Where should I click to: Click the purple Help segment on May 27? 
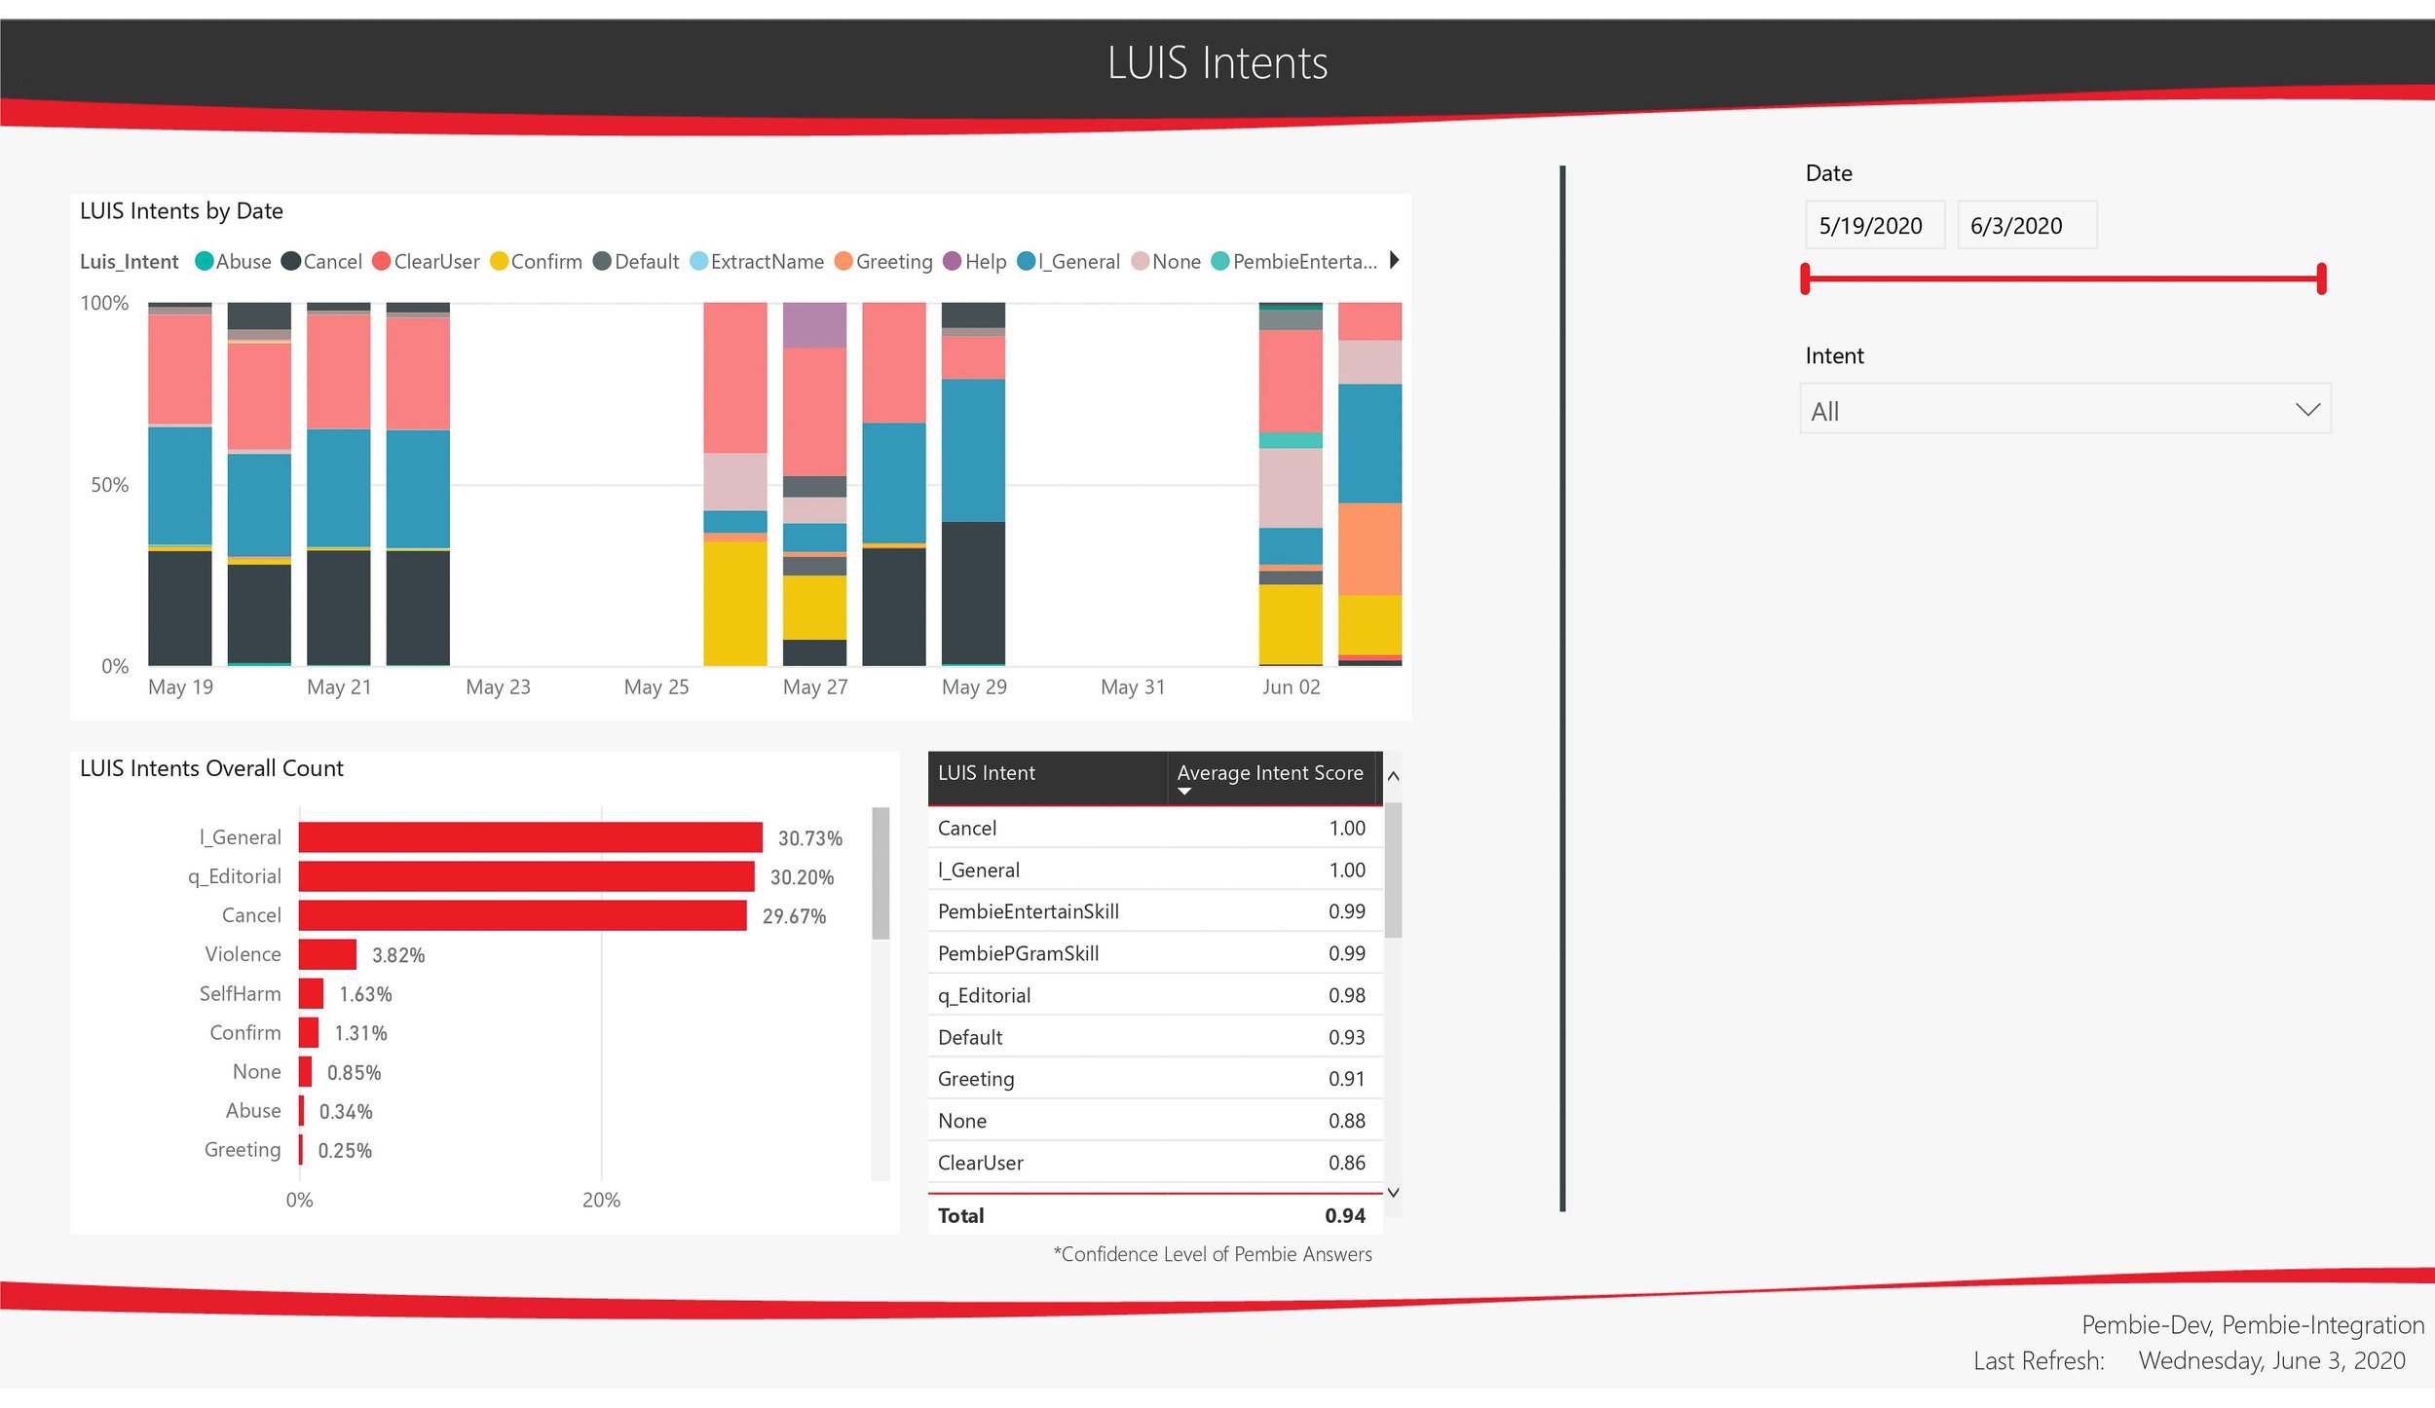coord(814,325)
